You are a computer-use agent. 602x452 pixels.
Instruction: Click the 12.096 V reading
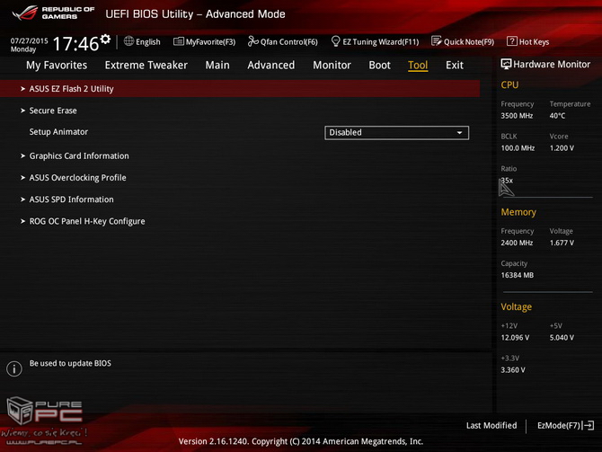515,338
